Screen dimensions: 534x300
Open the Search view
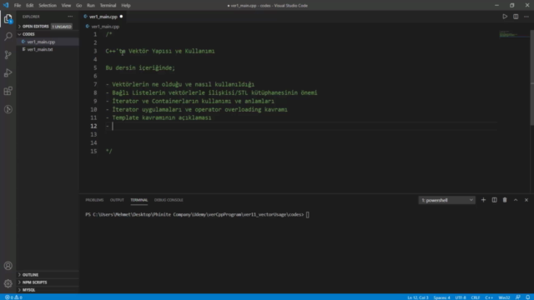tap(8, 37)
